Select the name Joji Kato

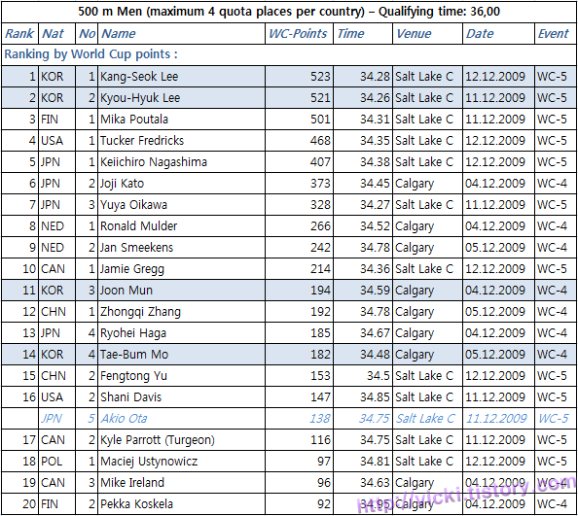(122, 184)
